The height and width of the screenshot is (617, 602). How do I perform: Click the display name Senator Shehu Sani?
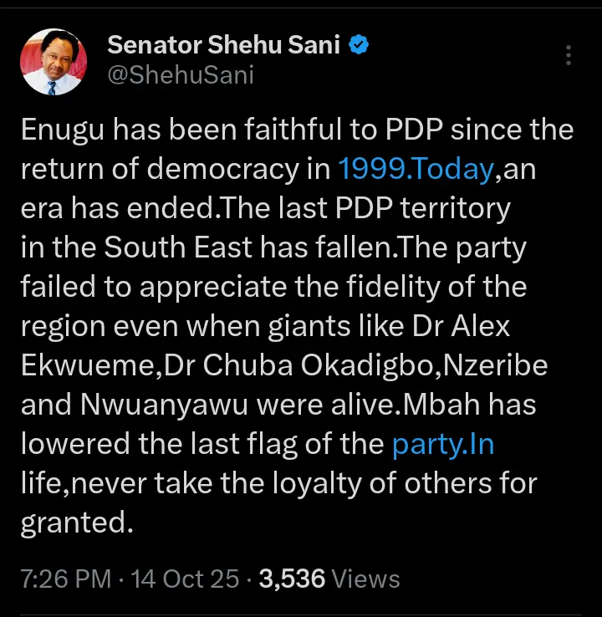(224, 45)
